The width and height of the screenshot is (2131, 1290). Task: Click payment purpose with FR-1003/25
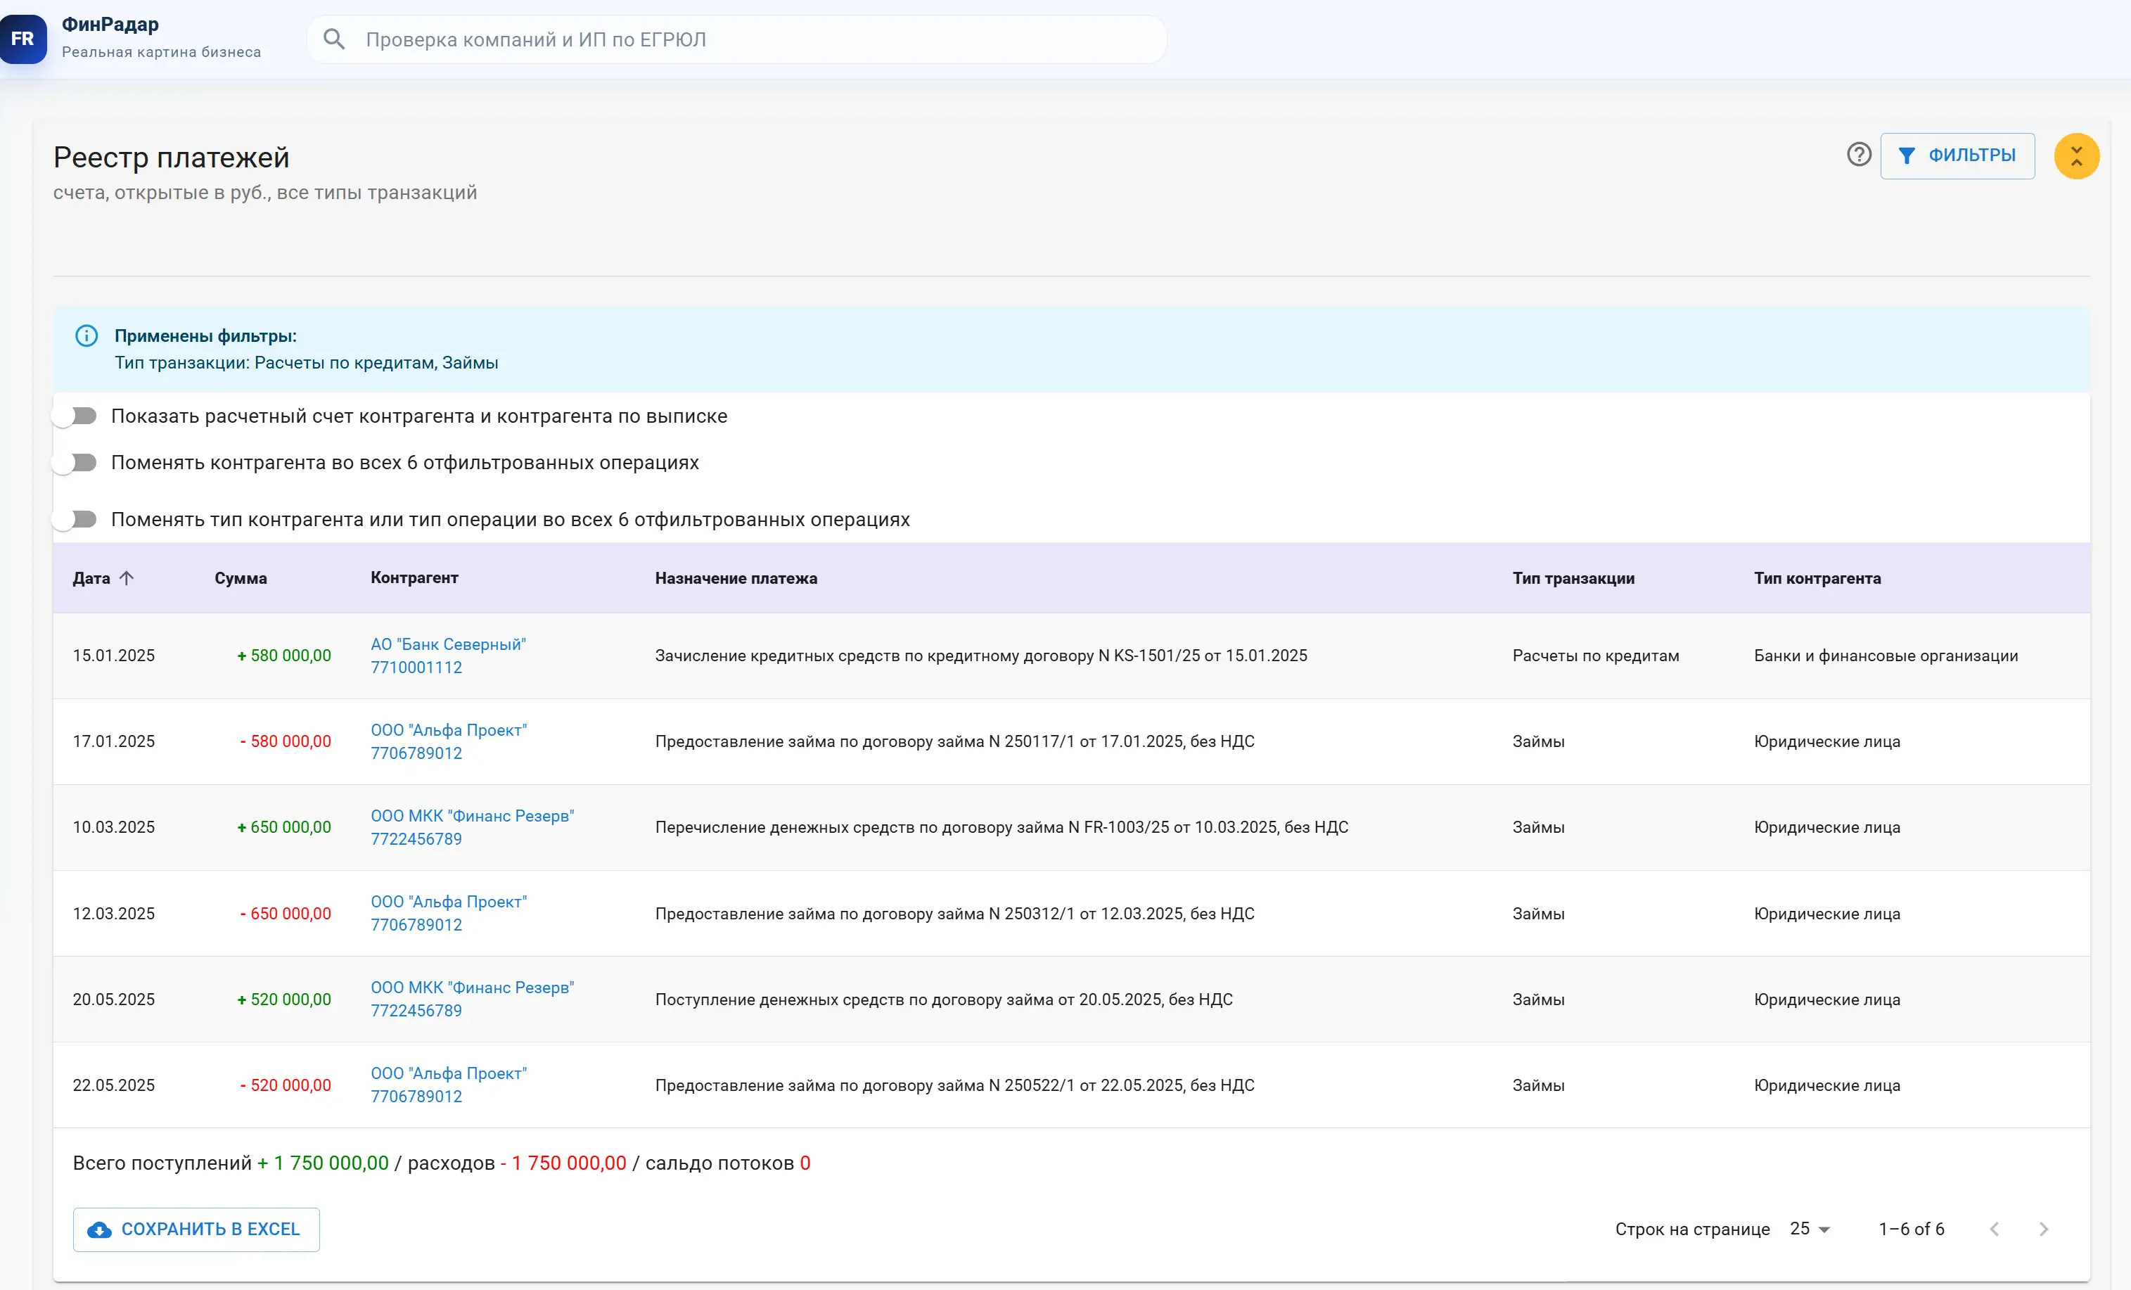click(x=1001, y=827)
